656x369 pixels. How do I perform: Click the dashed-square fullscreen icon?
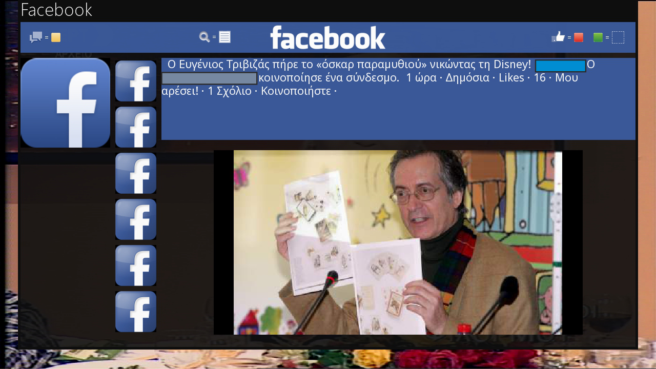pyautogui.click(x=618, y=37)
